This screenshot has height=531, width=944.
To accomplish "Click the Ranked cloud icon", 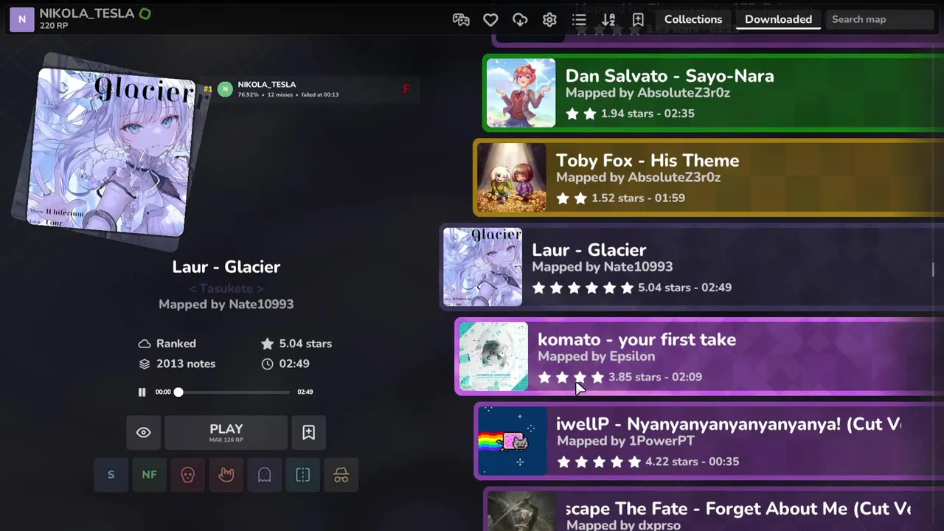I will tap(145, 344).
